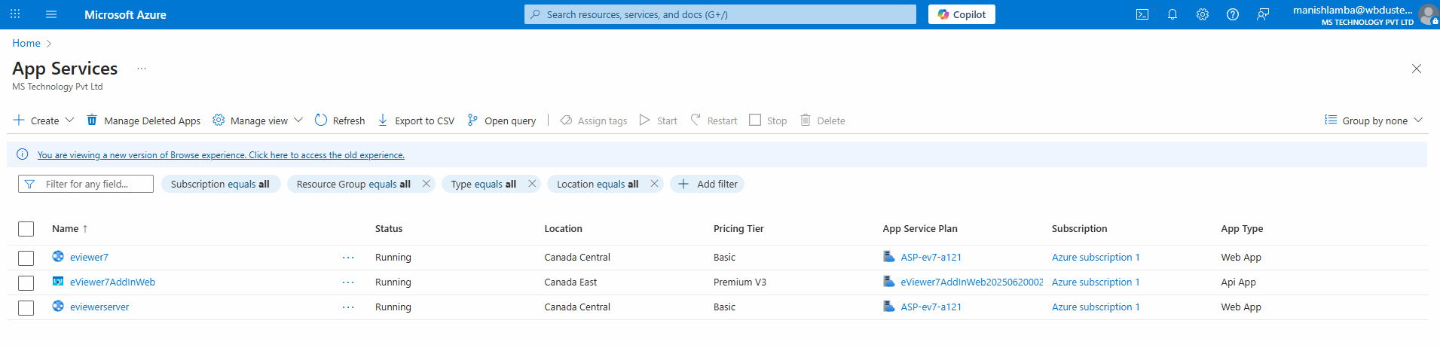The height and width of the screenshot is (348, 1440).
Task: Click the Copilot button
Action: click(962, 14)
